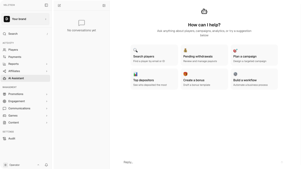The width and height of the screenshot is (301, 169).
Task: Open notifications bell icon
Action: [x=46, y=165]
